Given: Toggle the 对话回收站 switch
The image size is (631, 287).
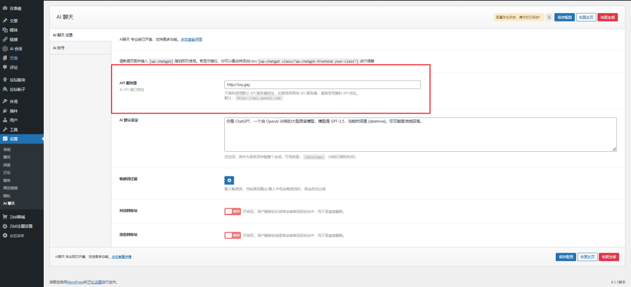Looking at the screenshot, I should coord(232,211).
